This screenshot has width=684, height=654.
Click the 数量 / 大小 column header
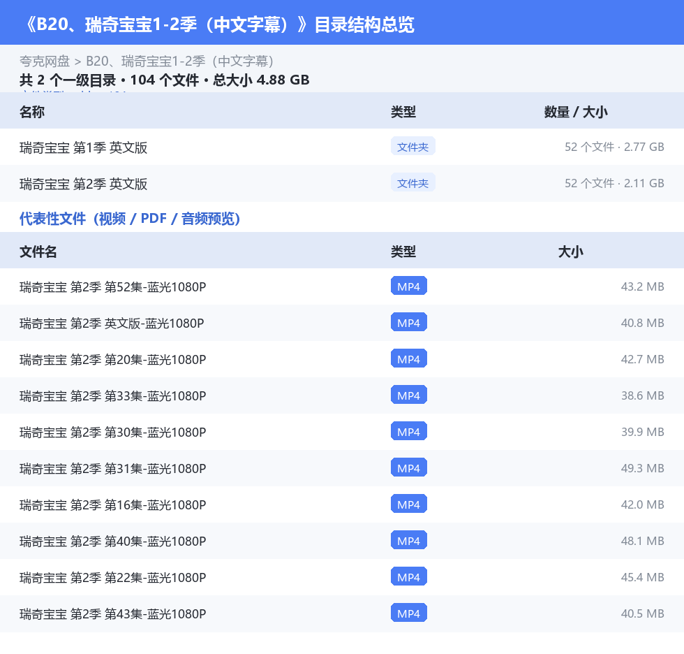(576, 112)
